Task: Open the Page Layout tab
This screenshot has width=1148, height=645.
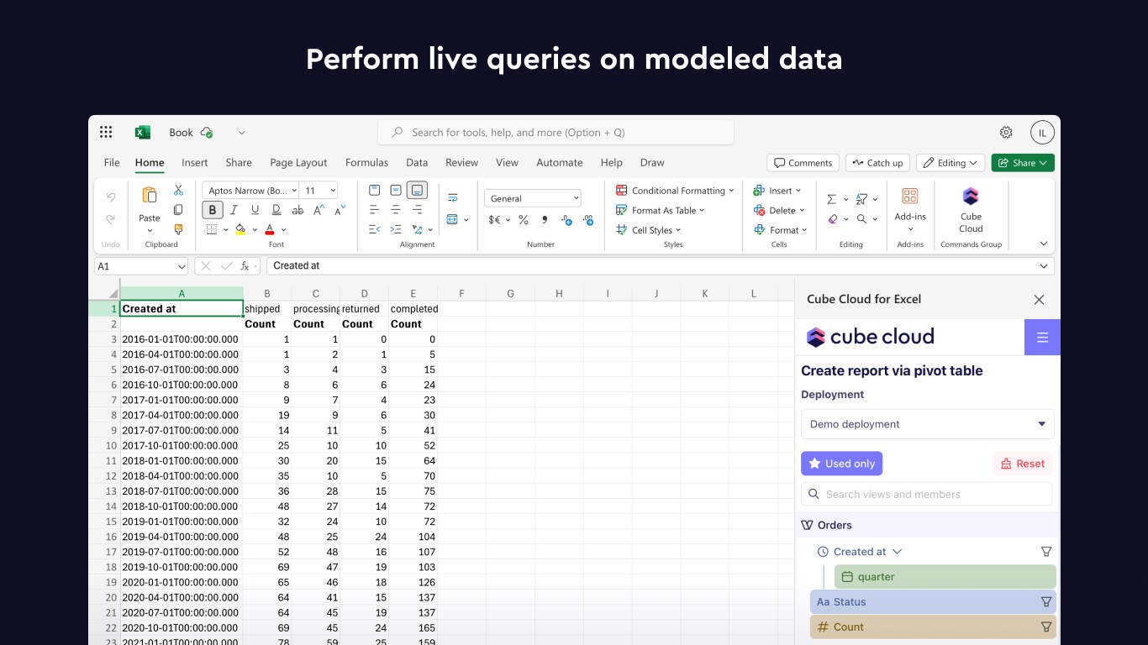Action: tap(298, 163)
